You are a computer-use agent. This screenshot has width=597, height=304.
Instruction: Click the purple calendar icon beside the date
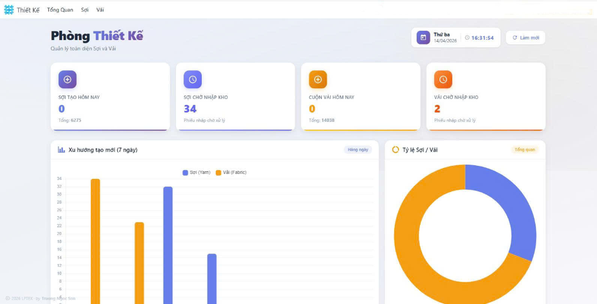(x=423, y=37)
